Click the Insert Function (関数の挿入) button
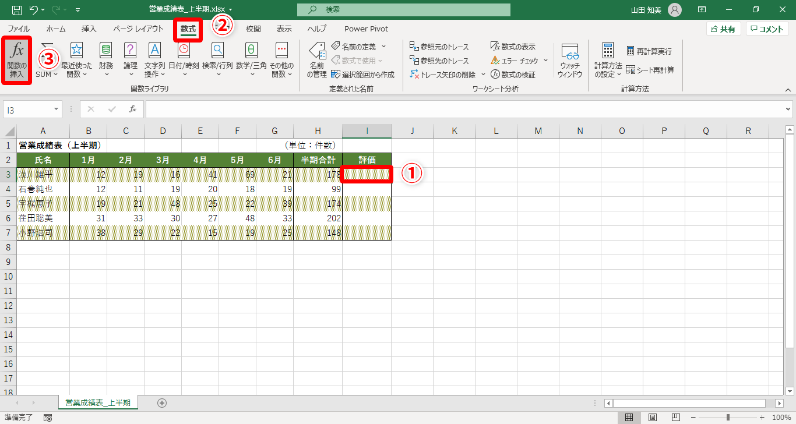Image resolution: width=796 pixels, height=424 pixels. coord(16,61)
